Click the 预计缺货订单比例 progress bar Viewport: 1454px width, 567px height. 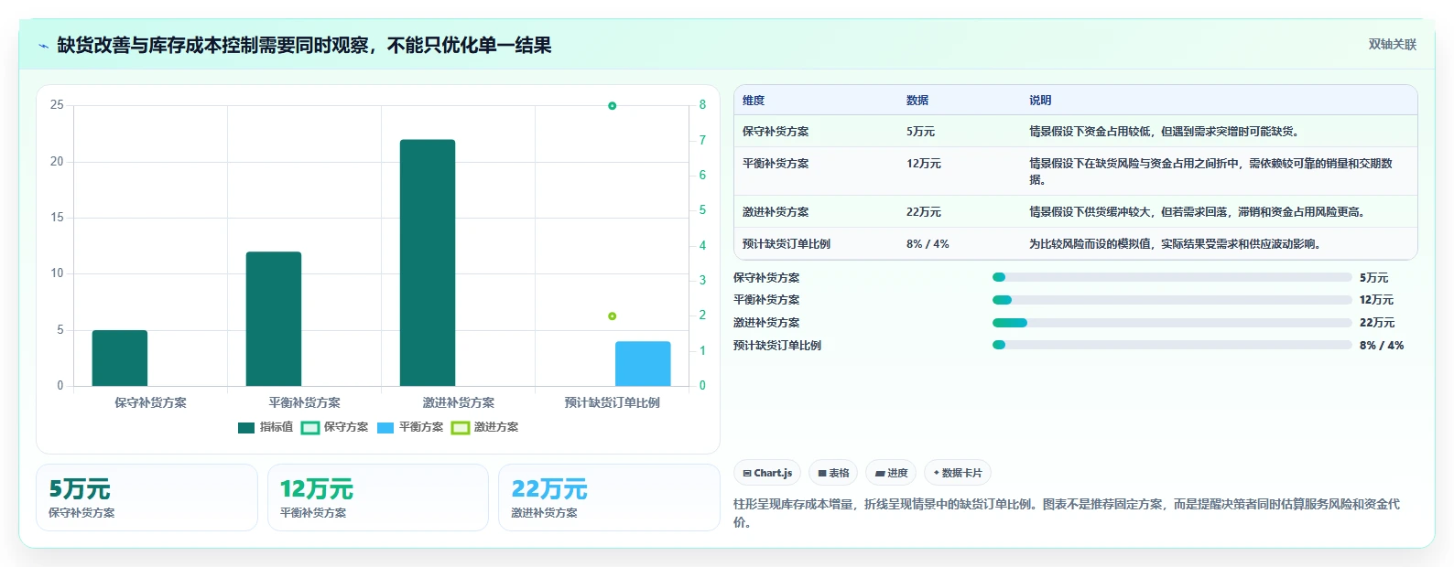tap(1172, 345)
